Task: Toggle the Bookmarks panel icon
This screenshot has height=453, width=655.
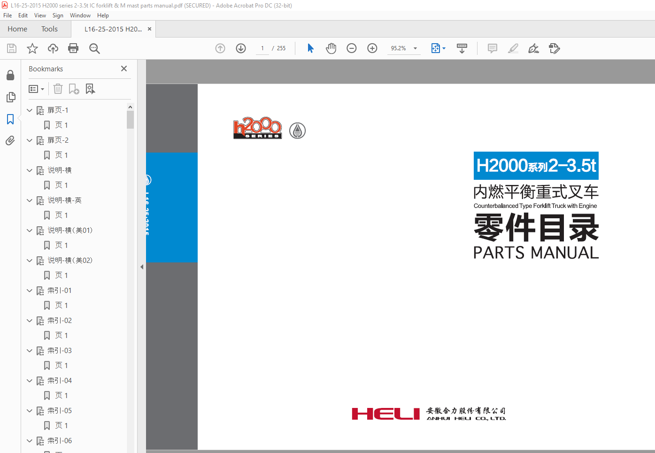Action: click(x=10, y=119)
